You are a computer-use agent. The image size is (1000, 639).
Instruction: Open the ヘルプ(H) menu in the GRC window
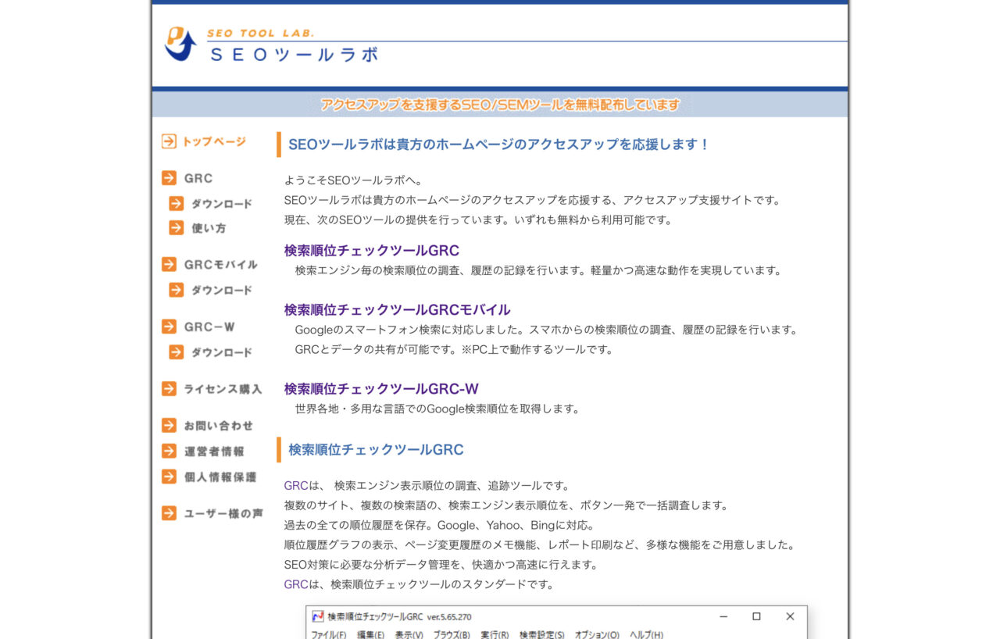click(x=645, y=634)
